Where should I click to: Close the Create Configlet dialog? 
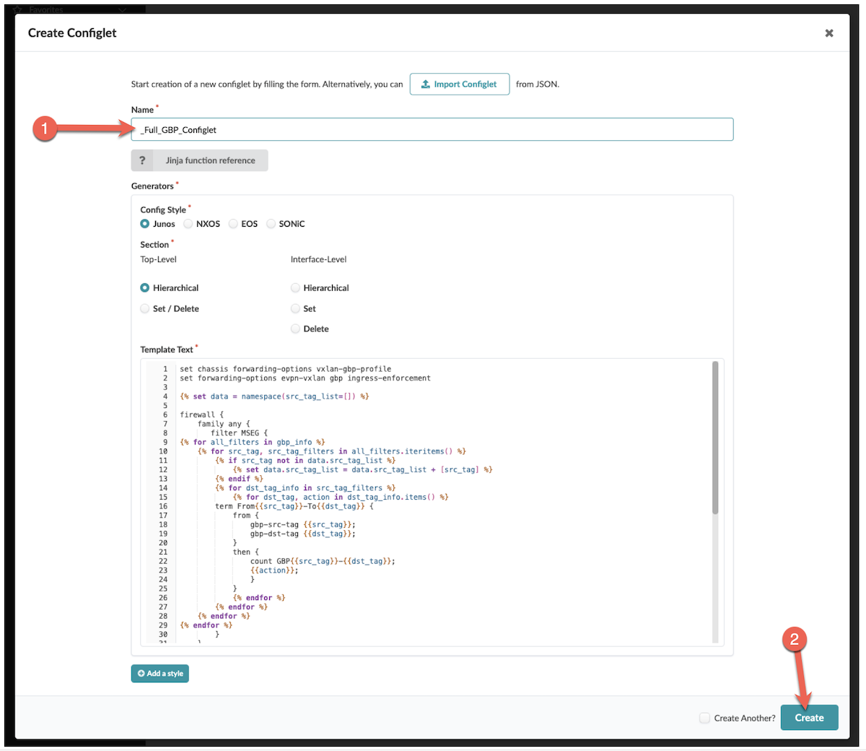coord(829,33)
